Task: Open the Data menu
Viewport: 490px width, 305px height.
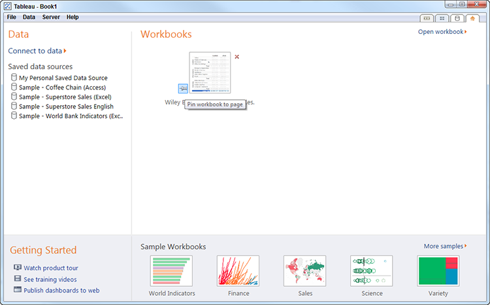Action: pos(29,17)
